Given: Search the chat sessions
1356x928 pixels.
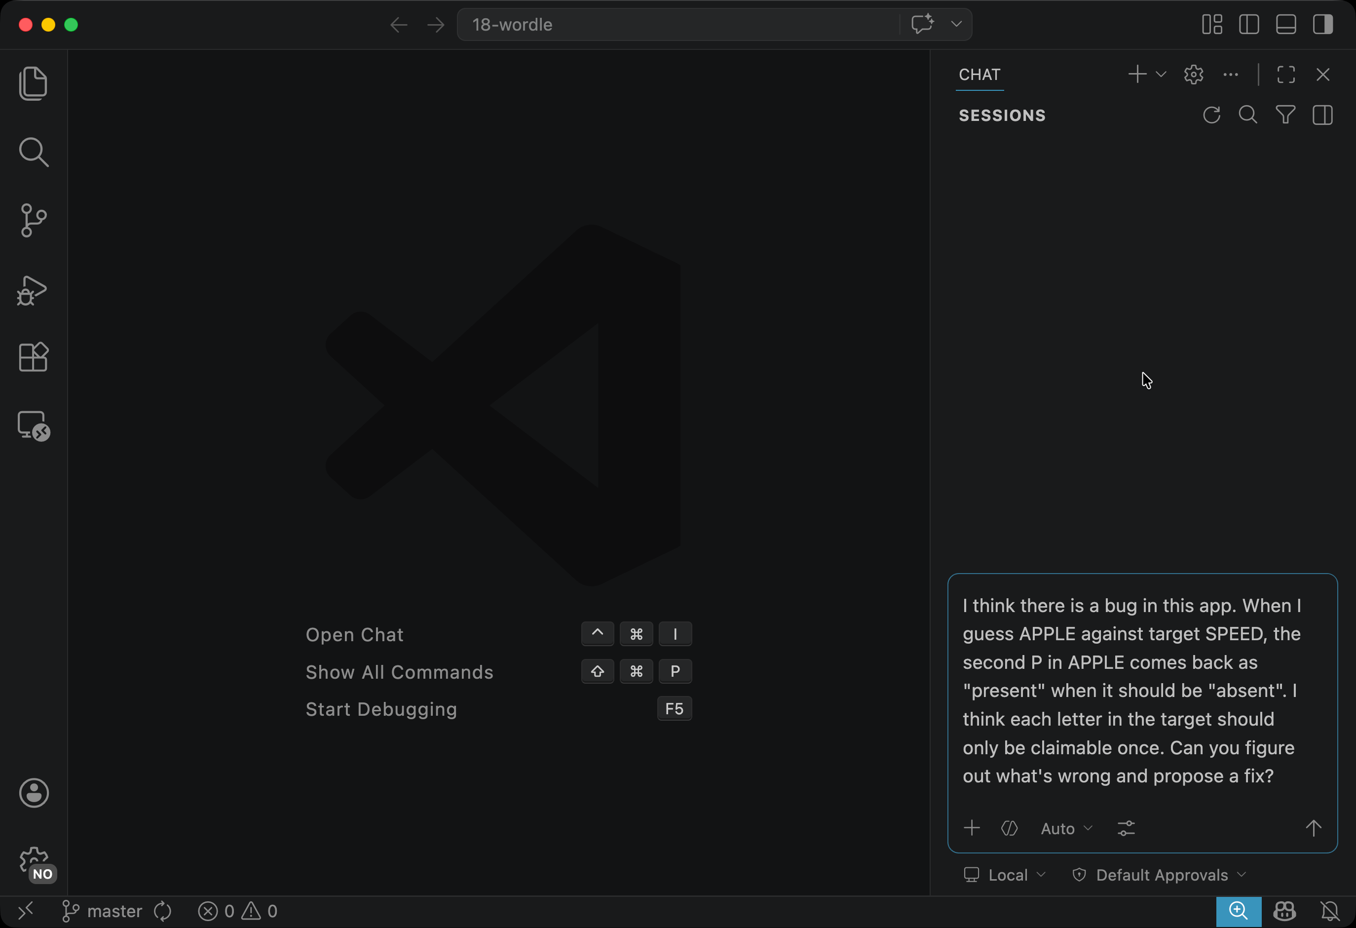Looking at the screenshot, I should [x=1248, y=115].
